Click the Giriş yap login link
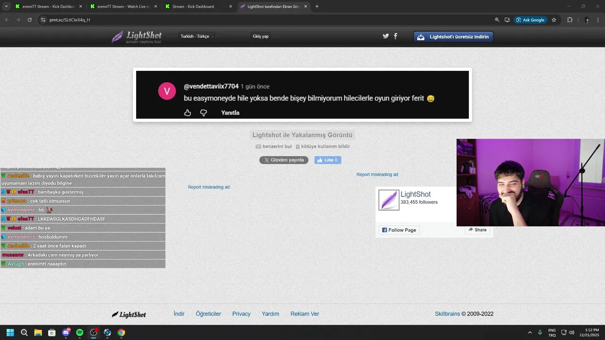Screen dimensions: 605x340 (260, 36)
